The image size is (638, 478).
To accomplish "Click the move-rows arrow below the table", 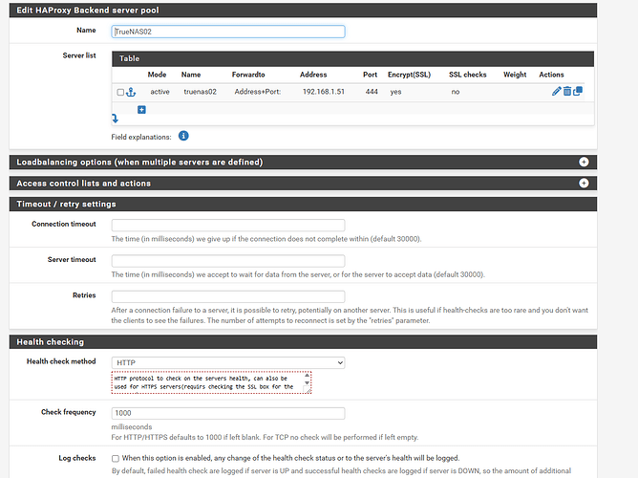I will tap(116, 119).
